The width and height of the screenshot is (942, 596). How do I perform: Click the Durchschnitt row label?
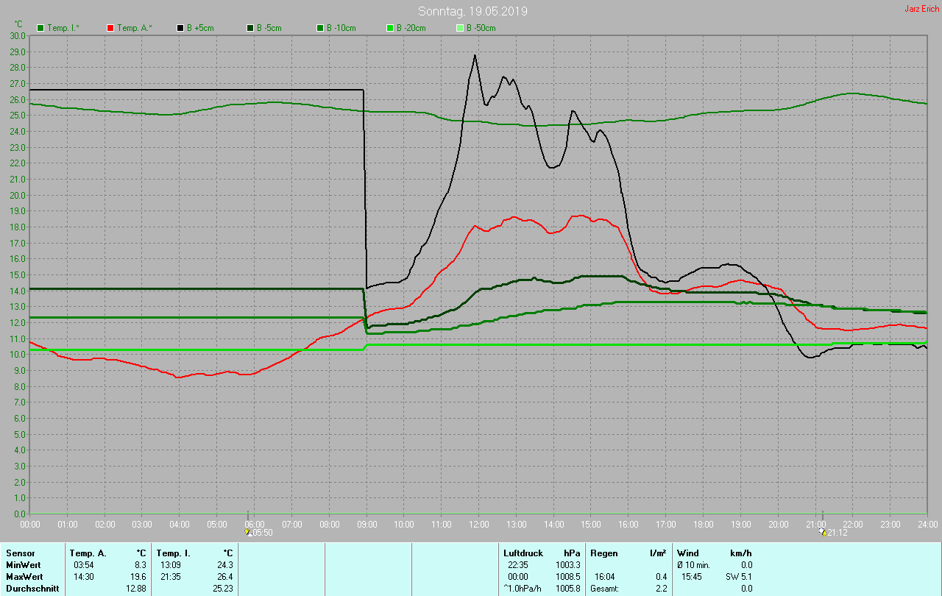32,589
